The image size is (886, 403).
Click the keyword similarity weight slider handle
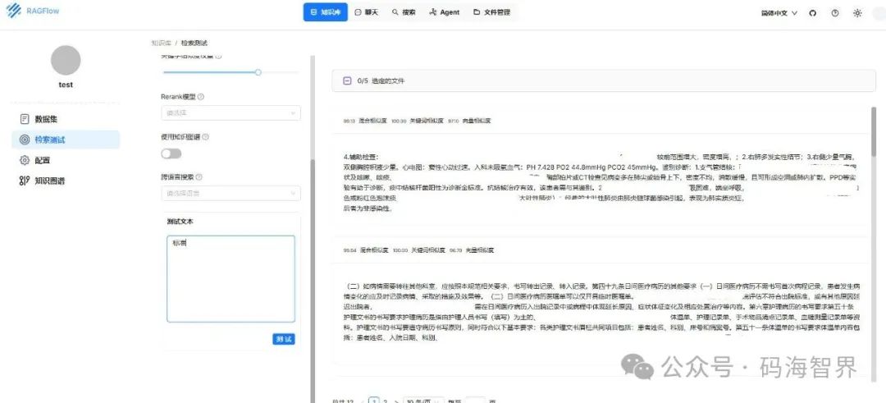[258, 72]
